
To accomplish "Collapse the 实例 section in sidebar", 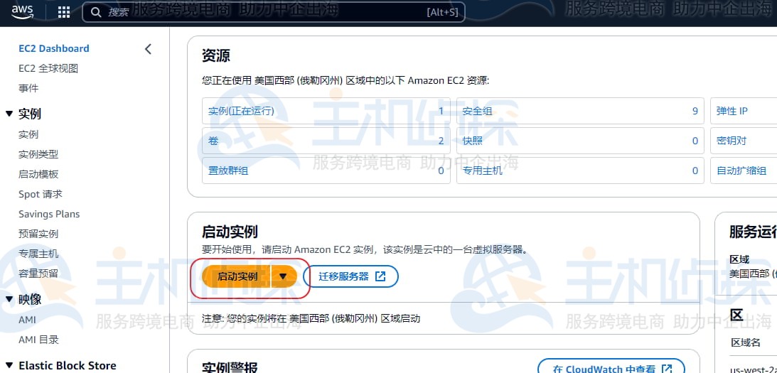I will [9, 114].
